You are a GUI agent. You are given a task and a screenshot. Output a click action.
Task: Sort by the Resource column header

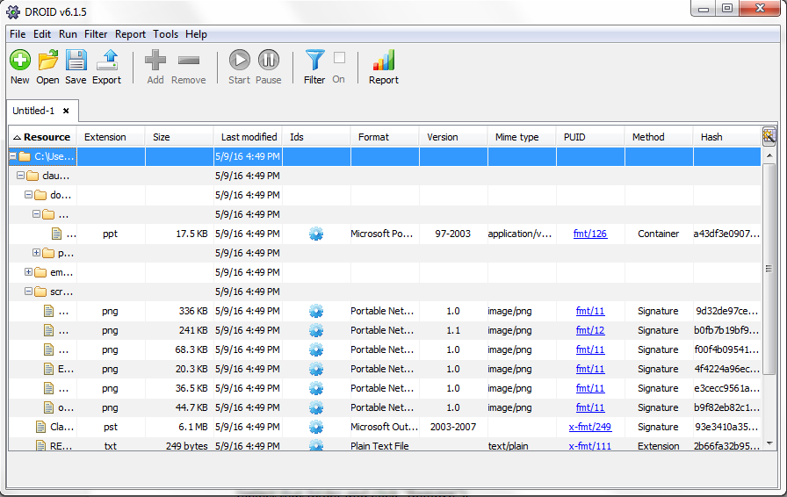tap(43, 137)
